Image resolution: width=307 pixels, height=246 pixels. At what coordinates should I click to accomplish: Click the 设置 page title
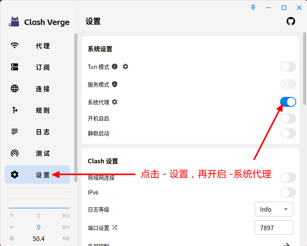93,21
